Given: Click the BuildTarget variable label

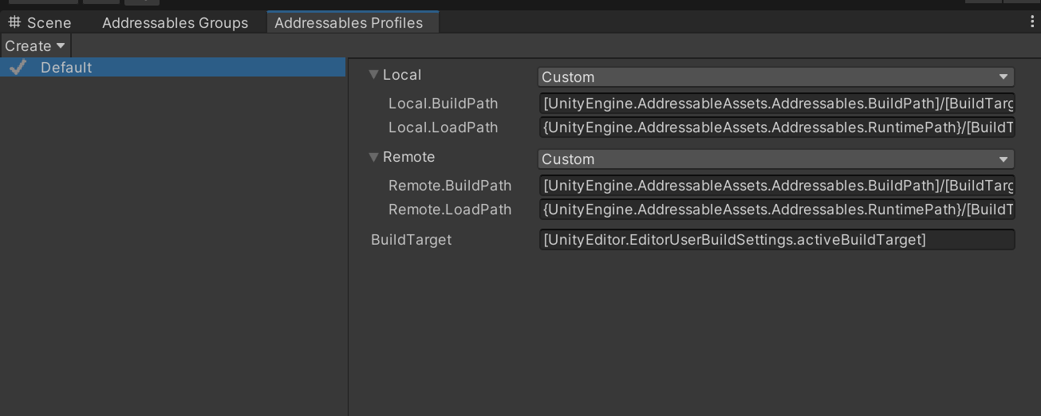Looking at the screenshot, I should (x=411, y=240).
